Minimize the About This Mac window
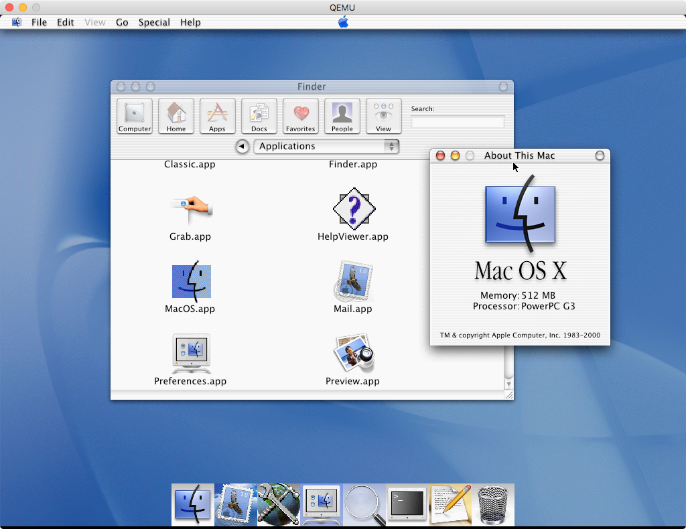686x529 pixels. pyautogui.click(x=455, y=155)
